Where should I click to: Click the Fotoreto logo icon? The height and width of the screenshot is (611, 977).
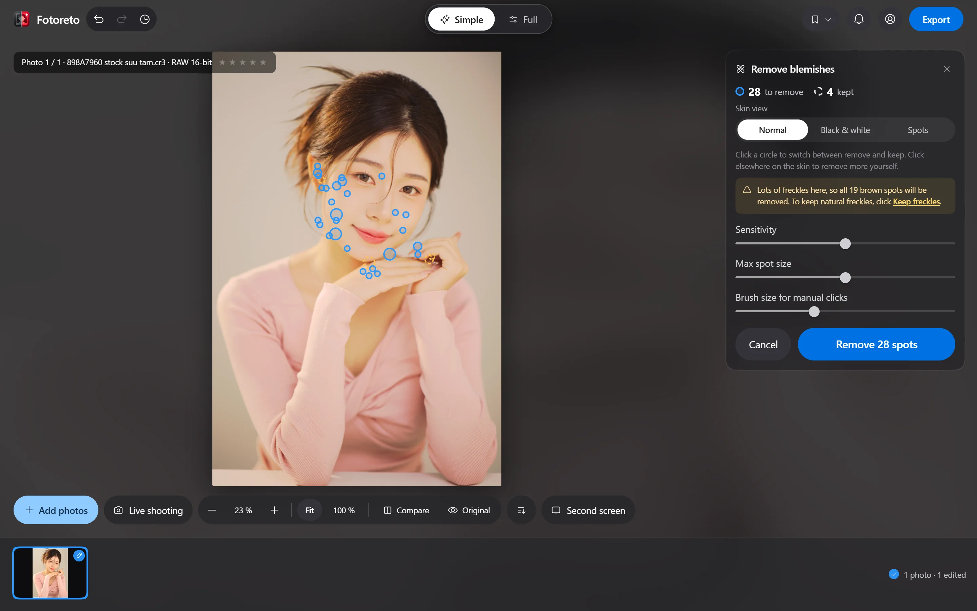22,19
